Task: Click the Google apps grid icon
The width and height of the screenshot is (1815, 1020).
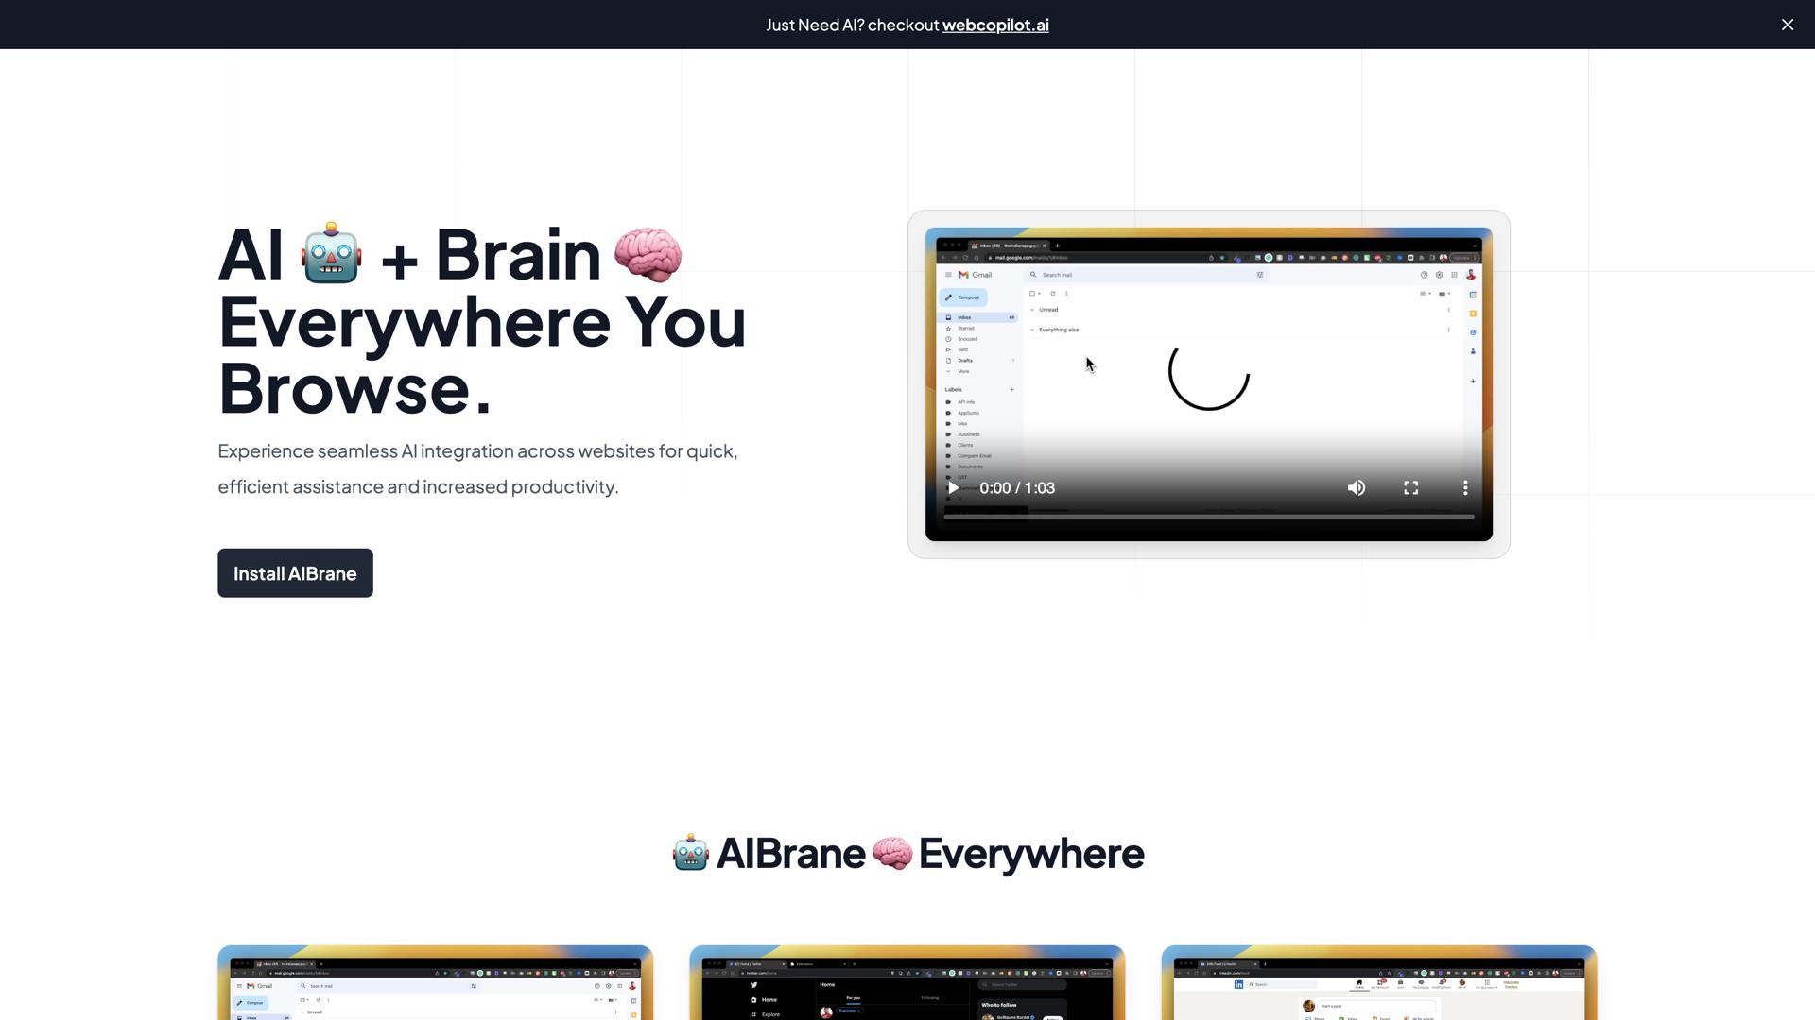Action: coord(1454,275)
